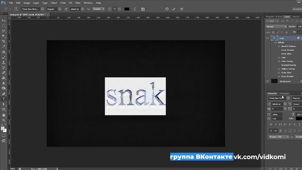Open the File menu

click(11, 3)
